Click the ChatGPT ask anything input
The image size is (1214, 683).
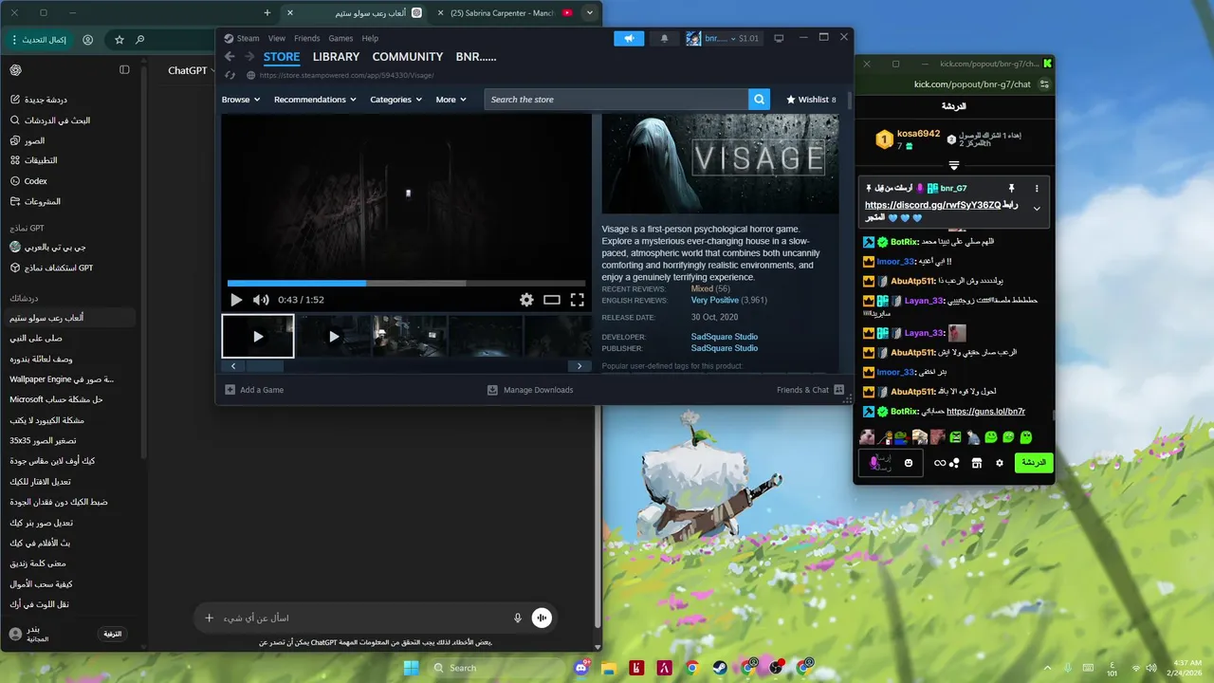pyautogui.click(x=365, y=618)
